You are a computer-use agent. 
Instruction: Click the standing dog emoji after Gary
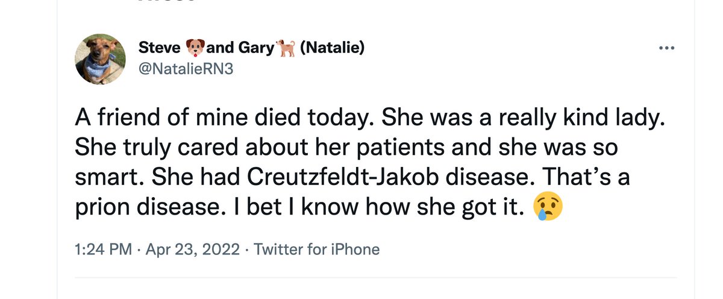[x=286, y=48]
